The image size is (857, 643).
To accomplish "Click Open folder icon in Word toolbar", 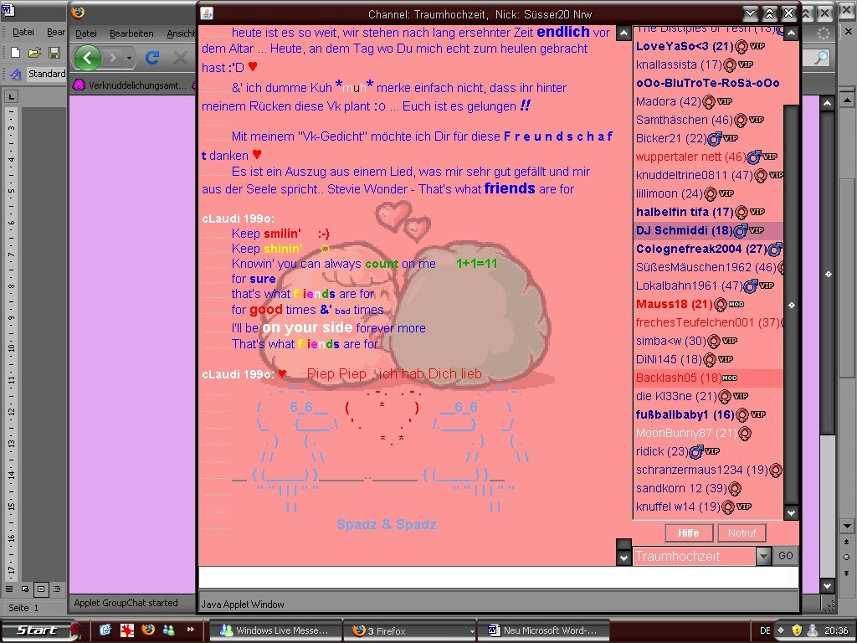I will tap(34, 53).
